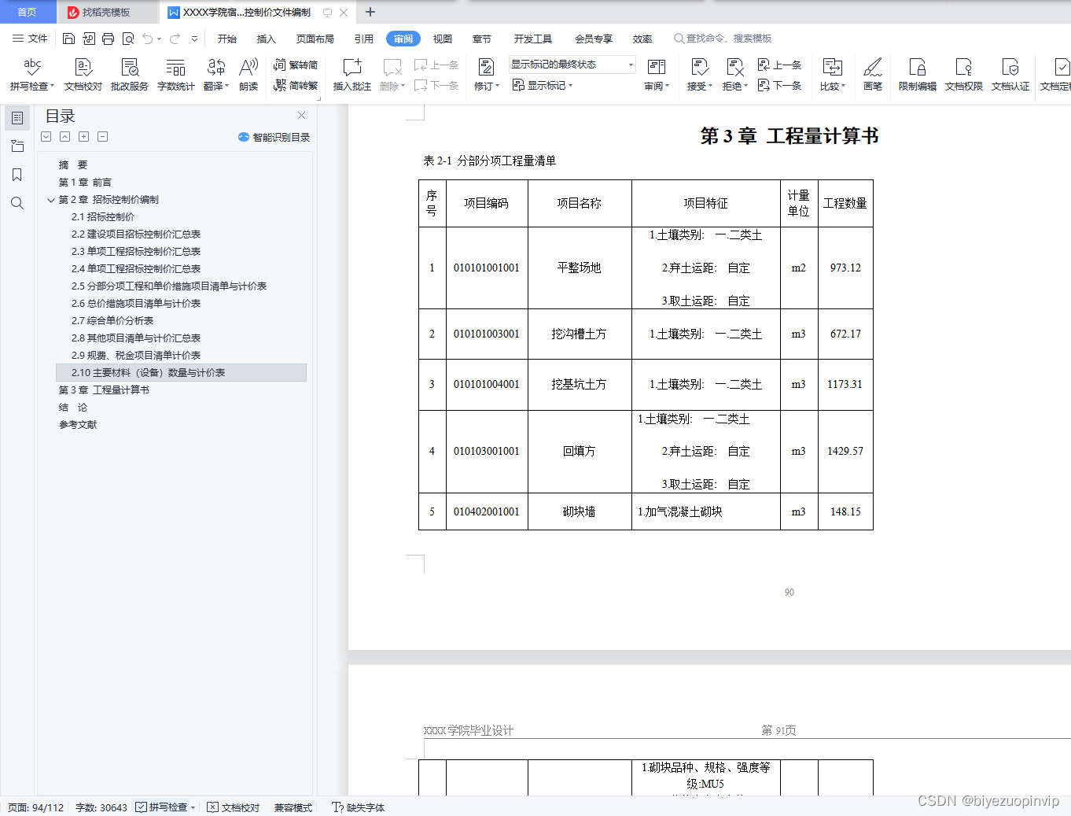This screenshot has height=816, width=1071.
Task: Click the 修订 track changes tool
Action: click(x=484, y=75)
